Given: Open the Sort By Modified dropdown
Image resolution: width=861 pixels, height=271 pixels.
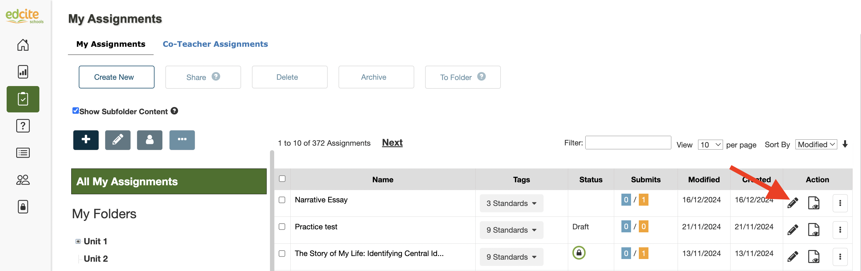Looking at the screenshot, I should click(x=816, y=145).
